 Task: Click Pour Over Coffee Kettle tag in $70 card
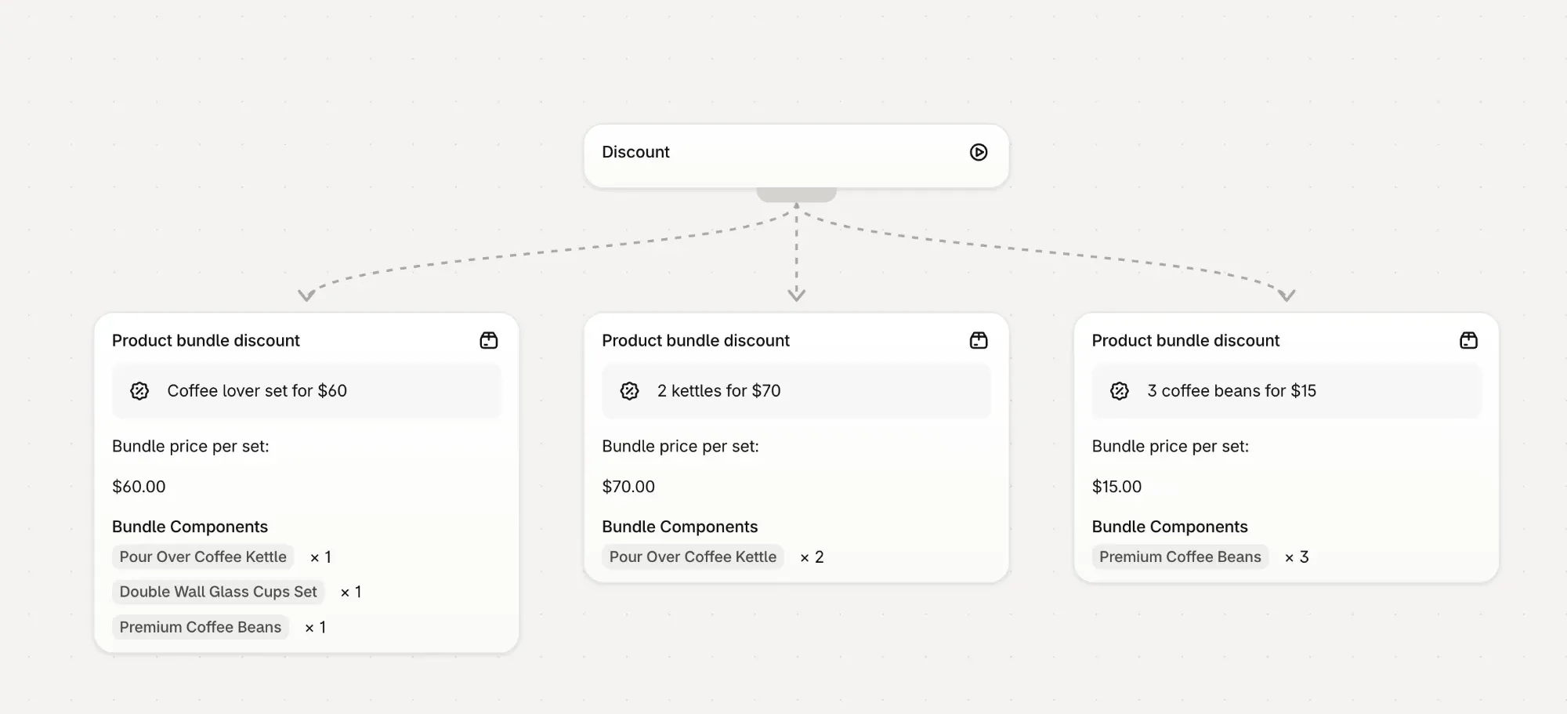(x=693, y=556)
